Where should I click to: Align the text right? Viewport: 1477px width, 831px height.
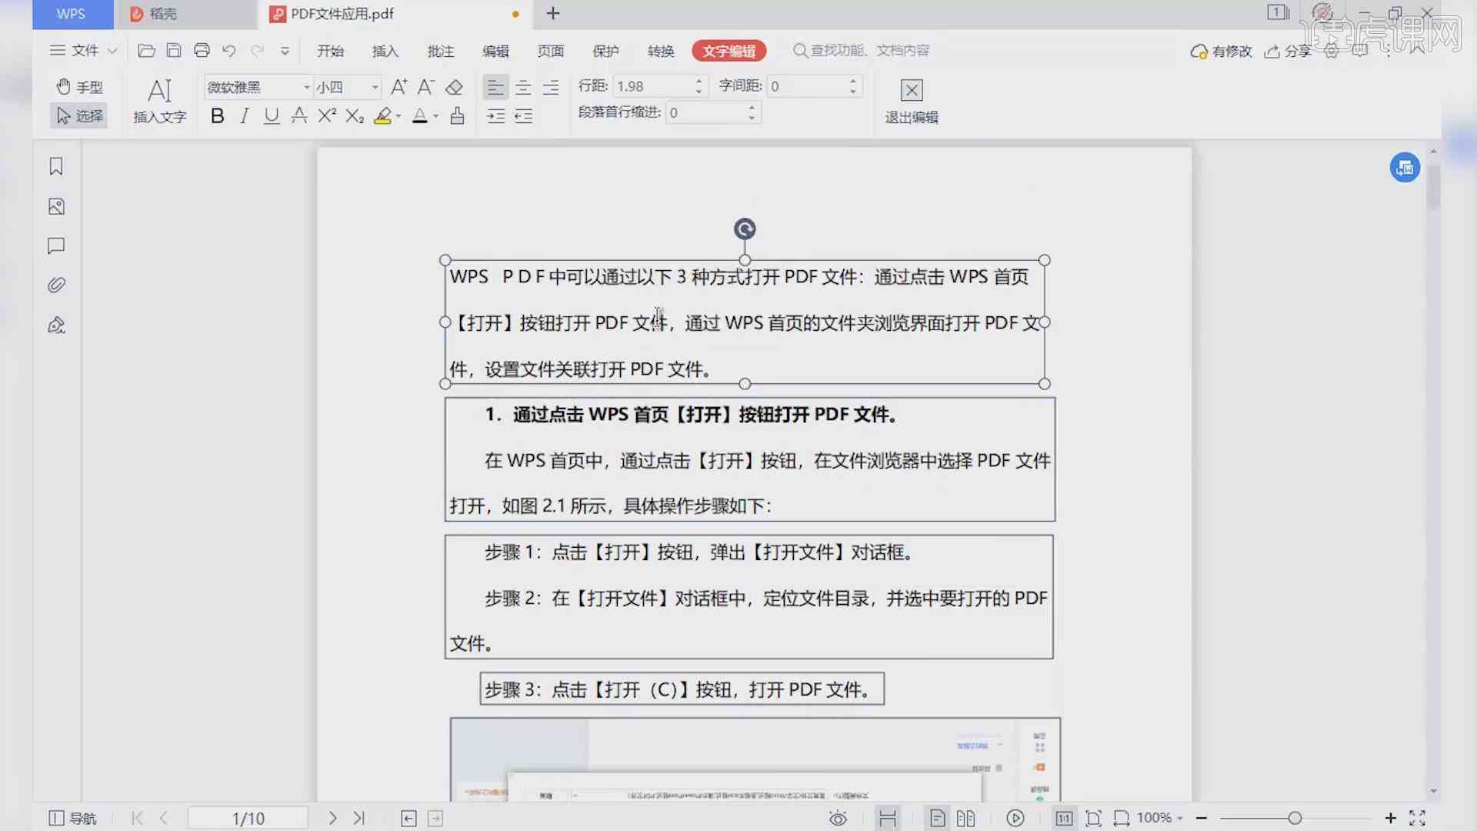551,87
